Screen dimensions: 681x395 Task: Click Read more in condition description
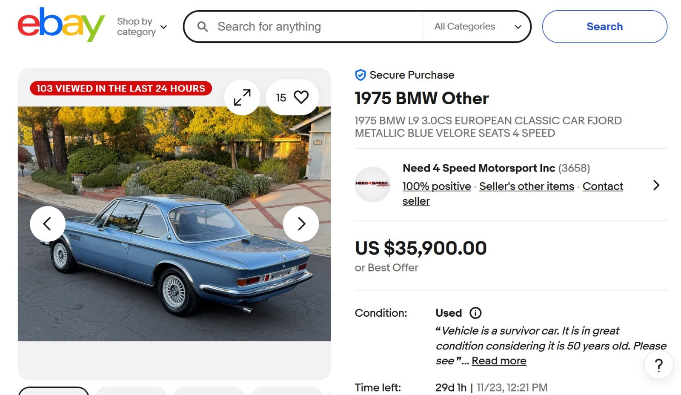point(499,361)
